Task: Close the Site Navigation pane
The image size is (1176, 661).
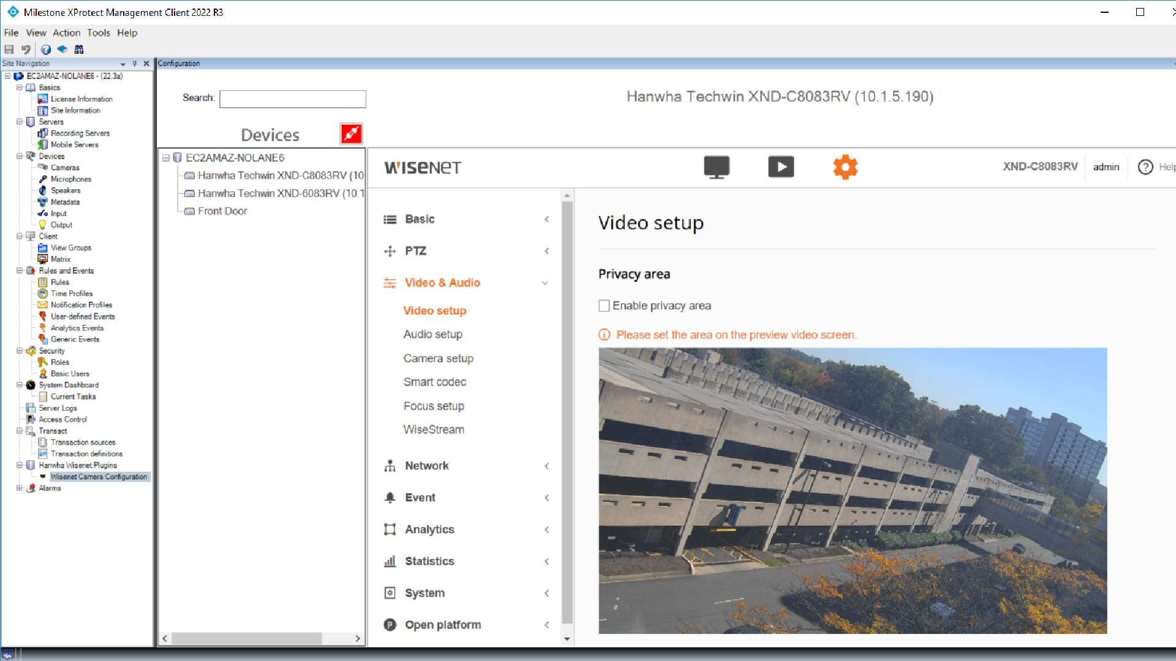Action: pos(146,64)
